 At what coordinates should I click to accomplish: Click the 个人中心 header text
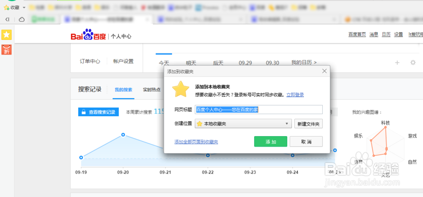point(121,36)
